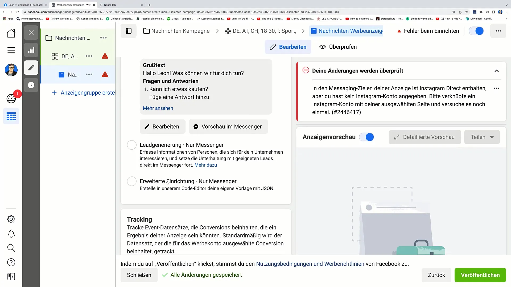Click warning triangle beside Na... ad
This screenshot has width=511, height=287.
[x=105, y=74]
